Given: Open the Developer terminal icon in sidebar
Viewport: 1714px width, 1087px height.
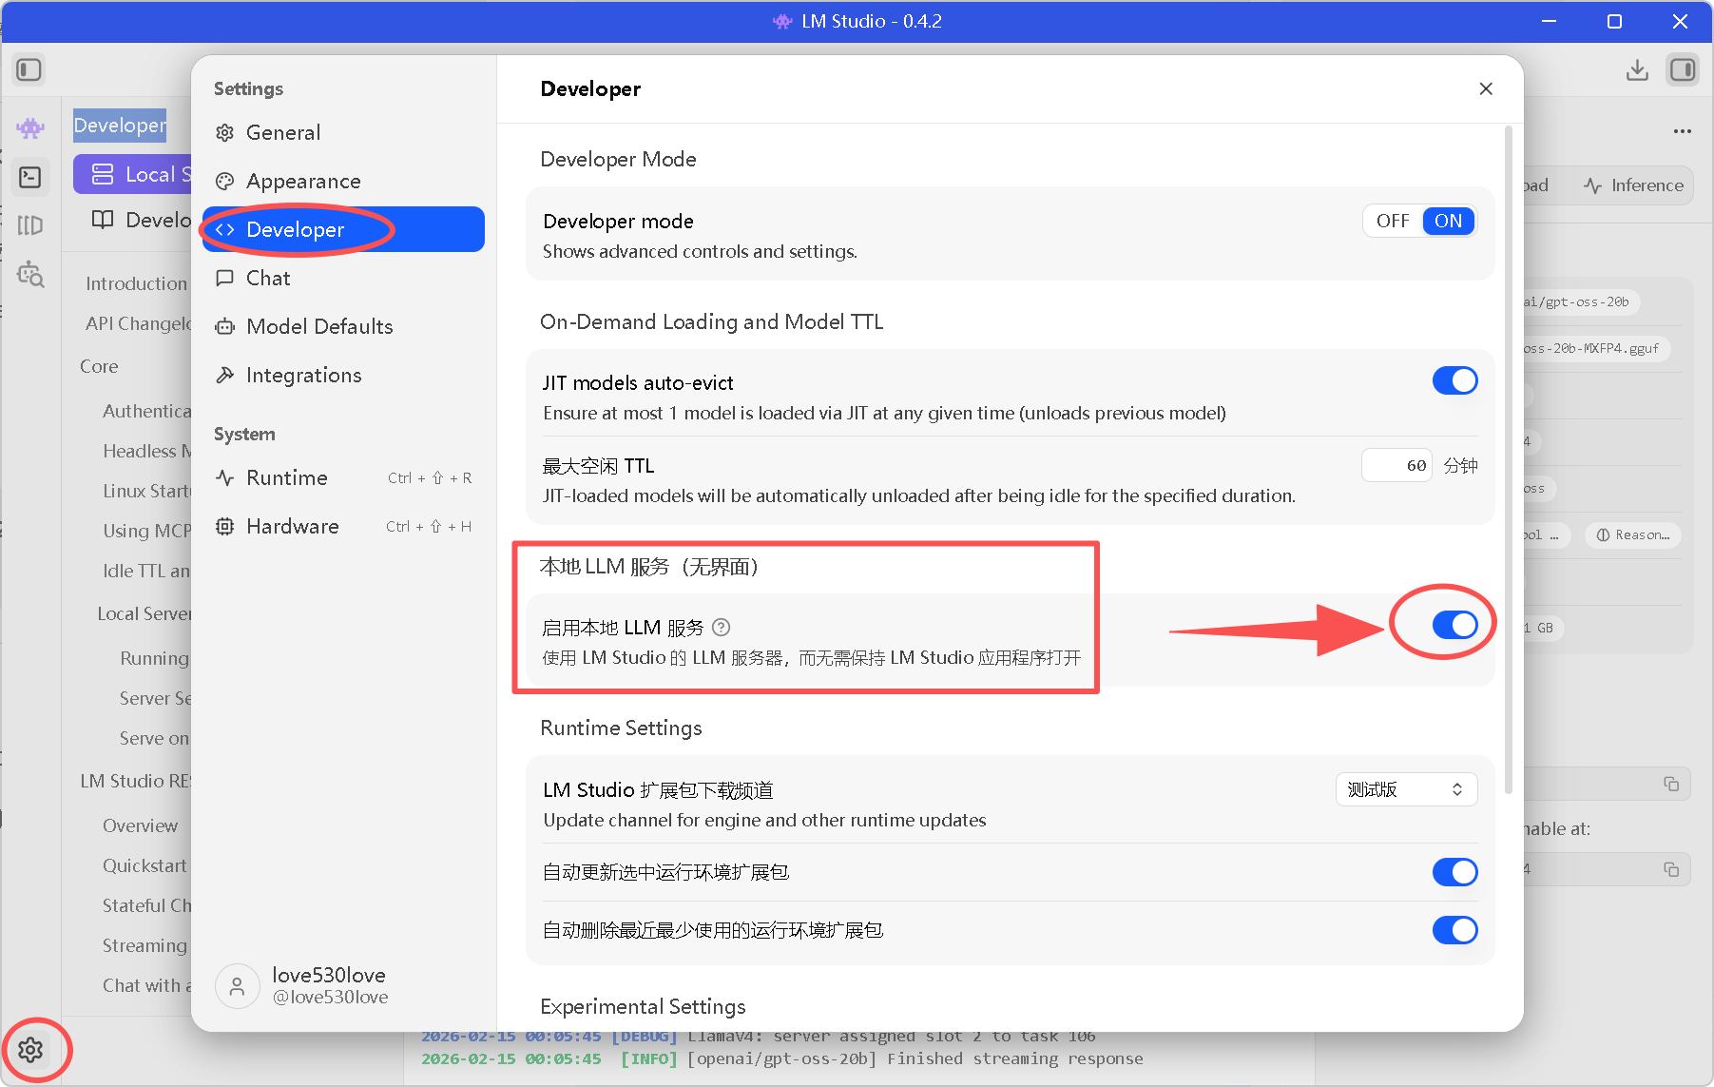Looking at the screenshot, I should pos(30,177).
